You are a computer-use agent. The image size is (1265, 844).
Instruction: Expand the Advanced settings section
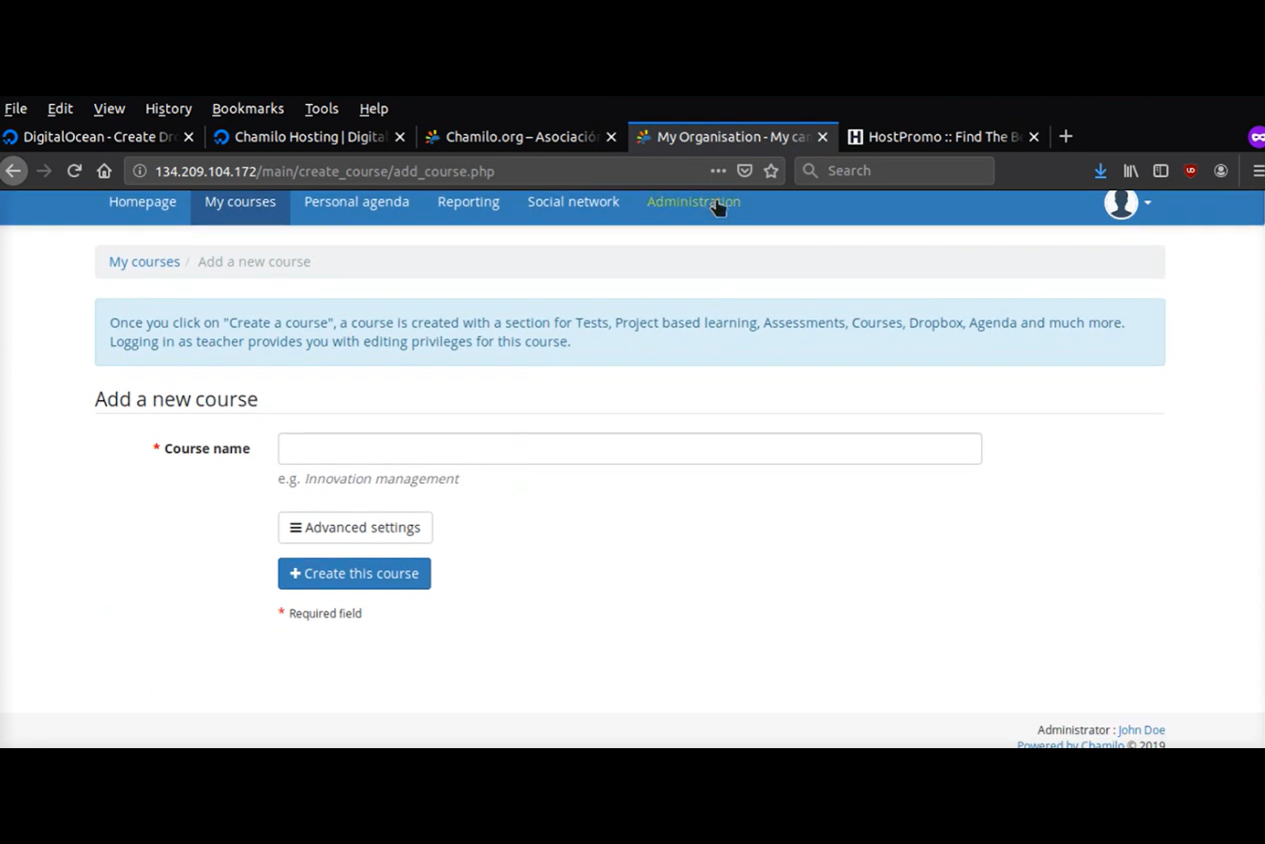pos(355,527)
